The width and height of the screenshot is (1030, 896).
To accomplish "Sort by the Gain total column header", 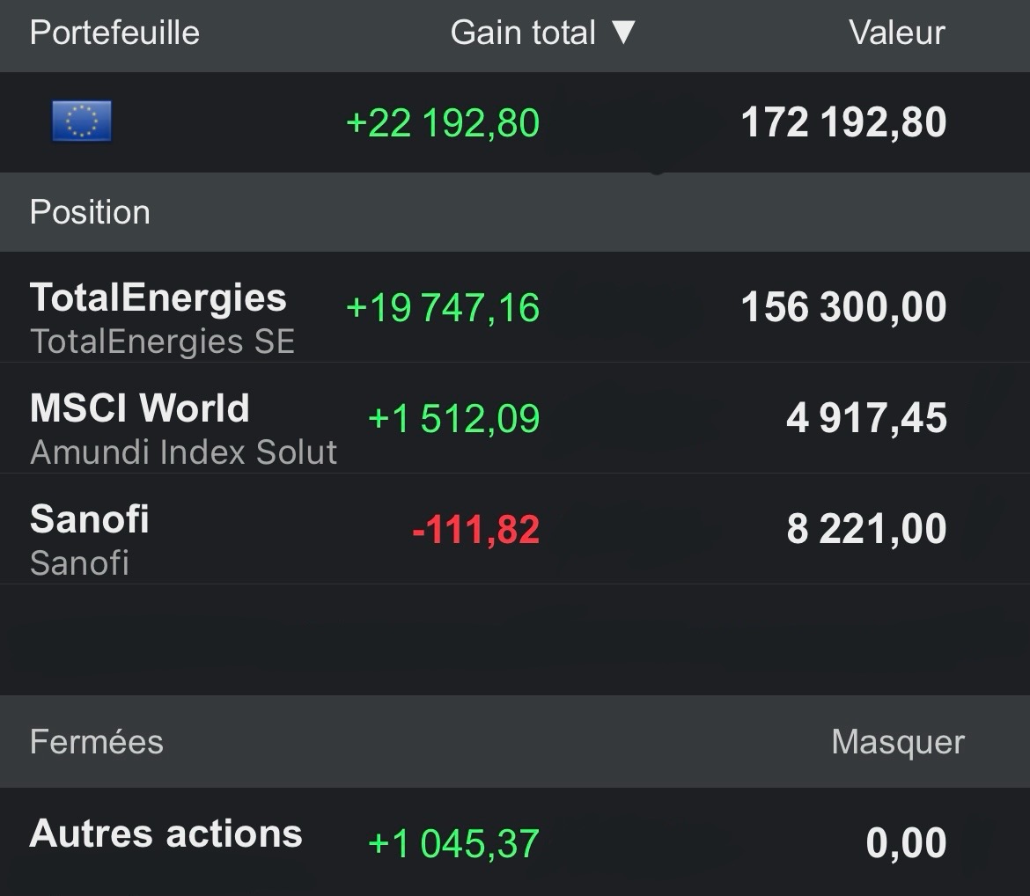I will (523, 33).
